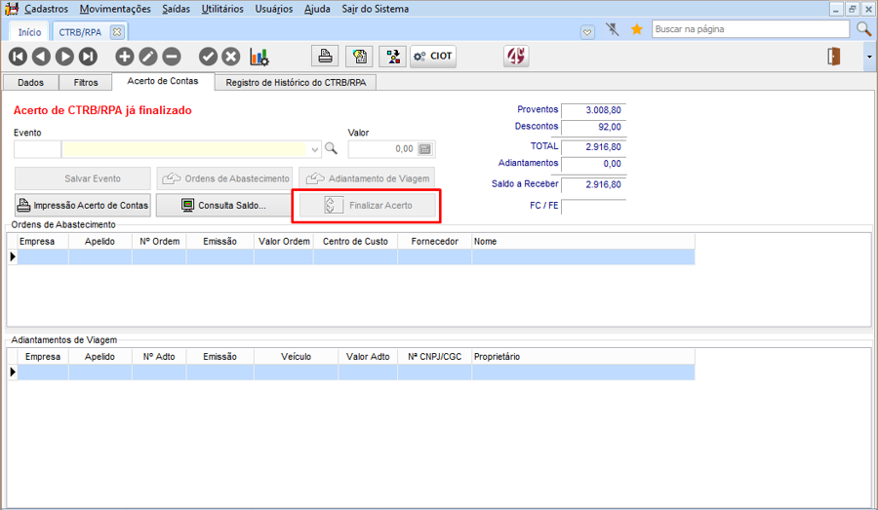Go to first record navigation button
This screenshot has height=510, width=878.
tap(18, 56)
